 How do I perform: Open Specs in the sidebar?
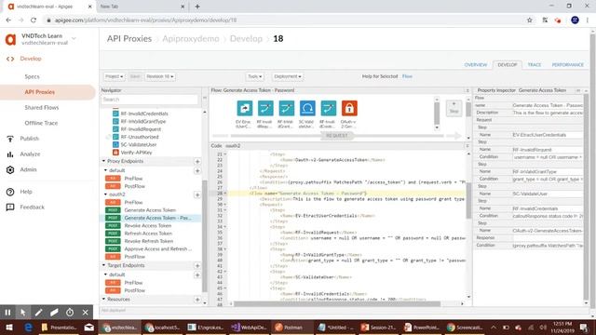tap(32, 76)
